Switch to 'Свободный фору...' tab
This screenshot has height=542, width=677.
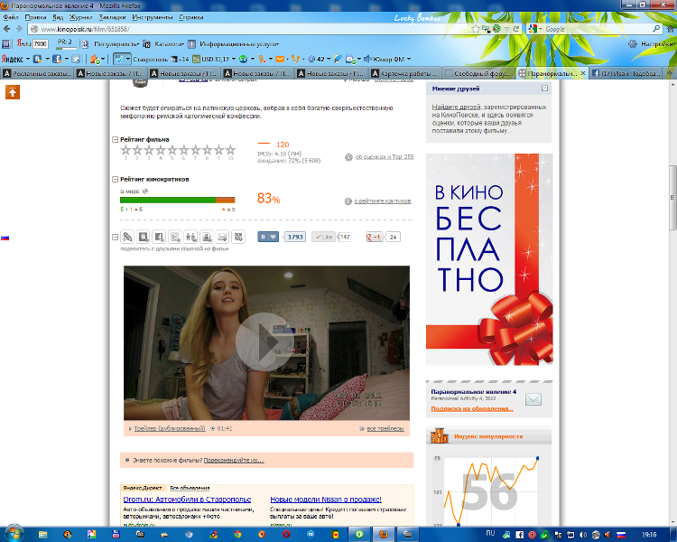pos(478,73)
